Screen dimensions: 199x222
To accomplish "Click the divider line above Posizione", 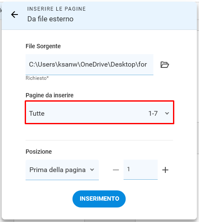I will click(99, 140).
